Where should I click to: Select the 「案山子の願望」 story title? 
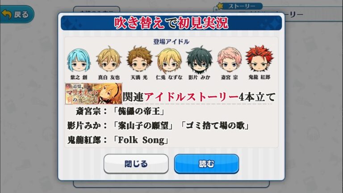tap(143, 126)
